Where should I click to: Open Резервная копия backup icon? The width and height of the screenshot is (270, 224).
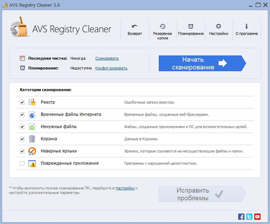point(162,27)
